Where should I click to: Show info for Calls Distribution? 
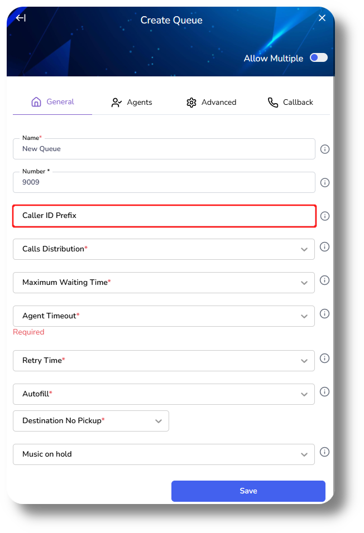pyautogui.click(x=325, y=246)
